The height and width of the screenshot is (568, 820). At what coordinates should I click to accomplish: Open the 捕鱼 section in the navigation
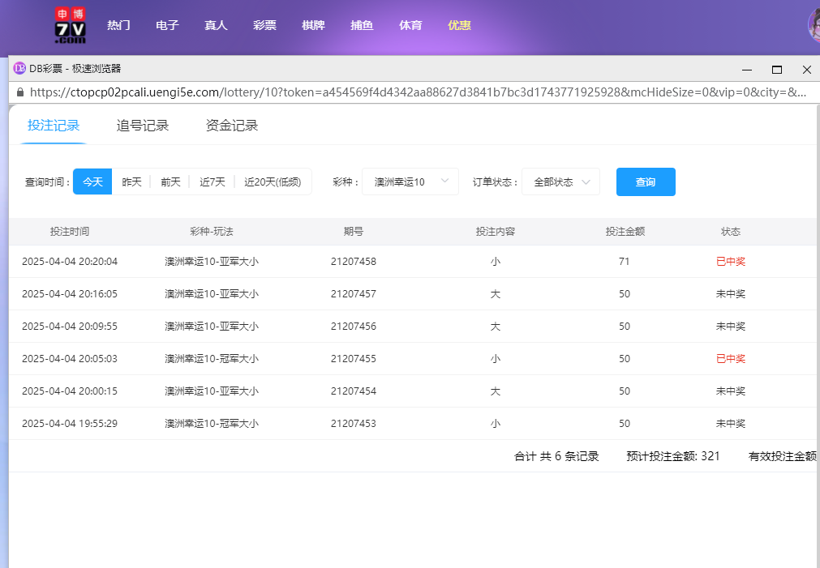362,25
